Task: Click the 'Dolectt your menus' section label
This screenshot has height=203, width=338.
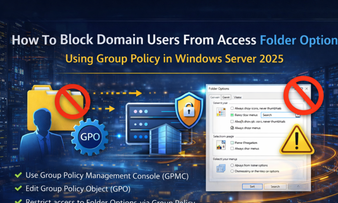Action: (225, 159)
